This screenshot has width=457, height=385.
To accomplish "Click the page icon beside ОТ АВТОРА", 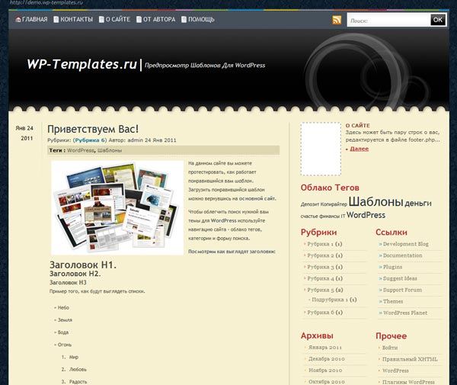I will click(x=139, y=20).
